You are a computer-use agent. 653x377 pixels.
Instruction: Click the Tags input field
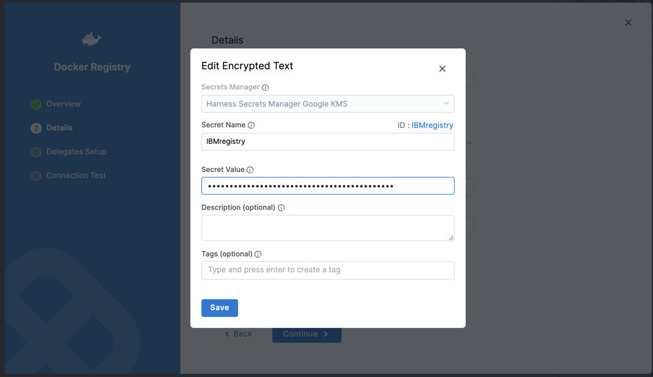pyautogui.click(x=327, y=270)
